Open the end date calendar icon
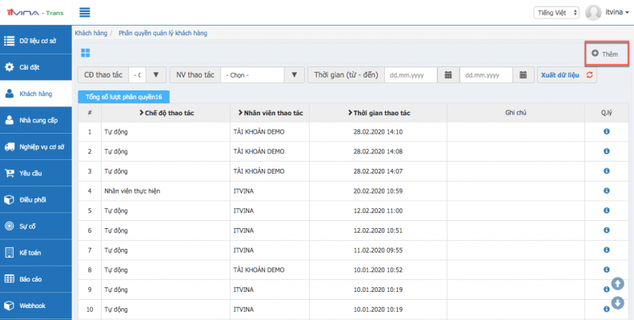Screen dimensions: 634x320 (523, 74)
